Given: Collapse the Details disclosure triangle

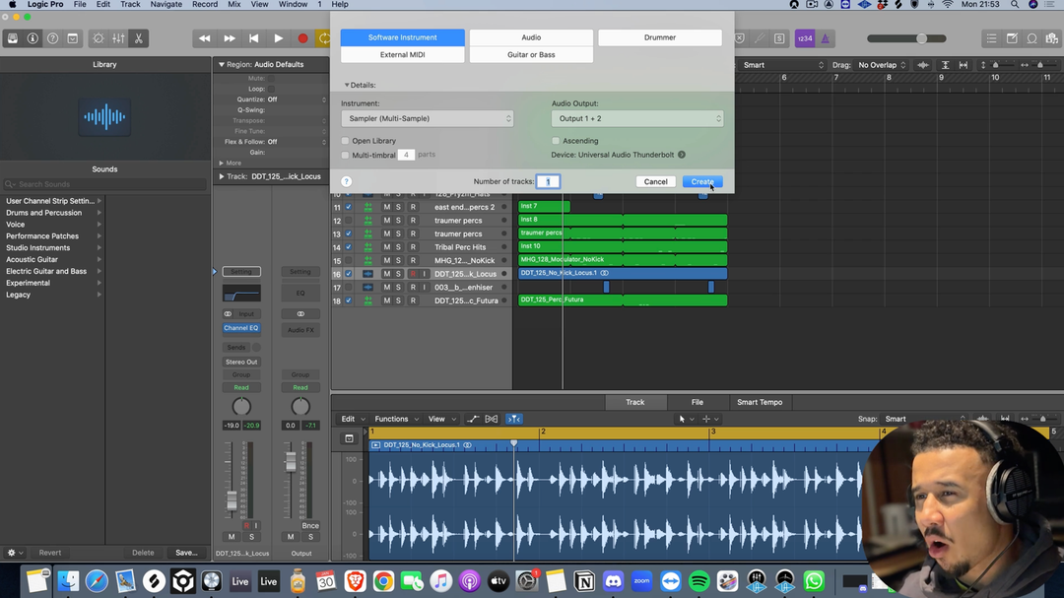Looking at the screenshot, I should coord(347,86).
